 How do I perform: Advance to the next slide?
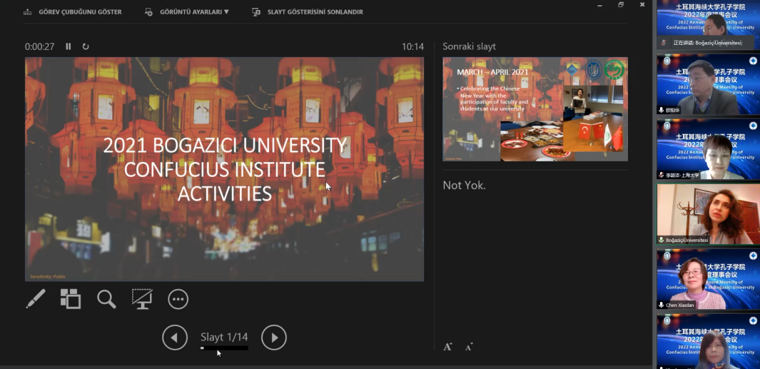[274, 338]
